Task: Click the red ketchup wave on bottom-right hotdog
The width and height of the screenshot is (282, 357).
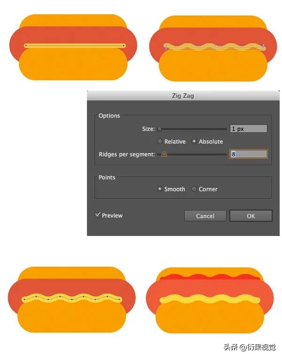Action: click(x=210, y=277)
